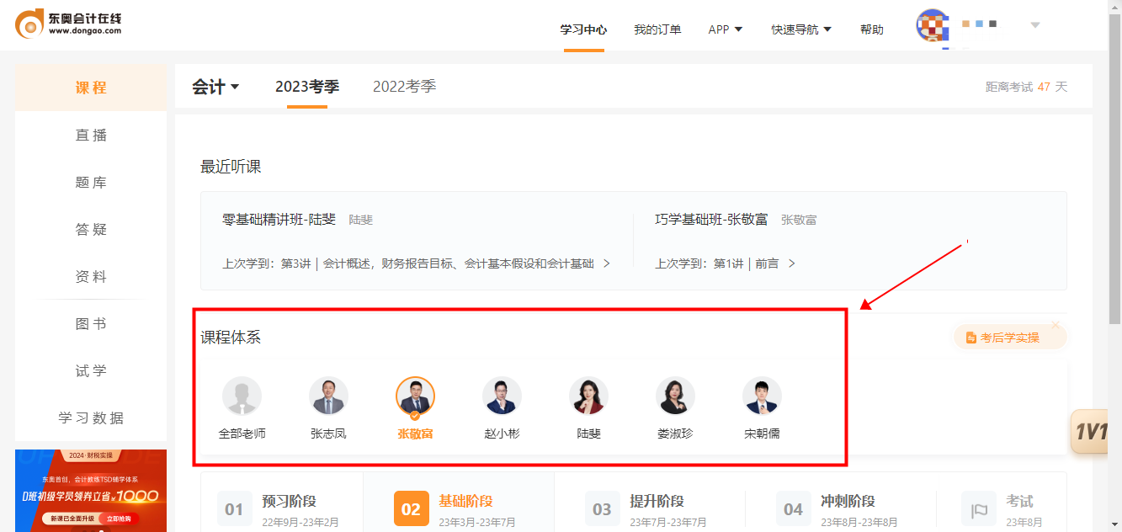1122x532 pixels.
Task: Select teacher 宋朝儒's avatar
Action: (x=762, y=396)
